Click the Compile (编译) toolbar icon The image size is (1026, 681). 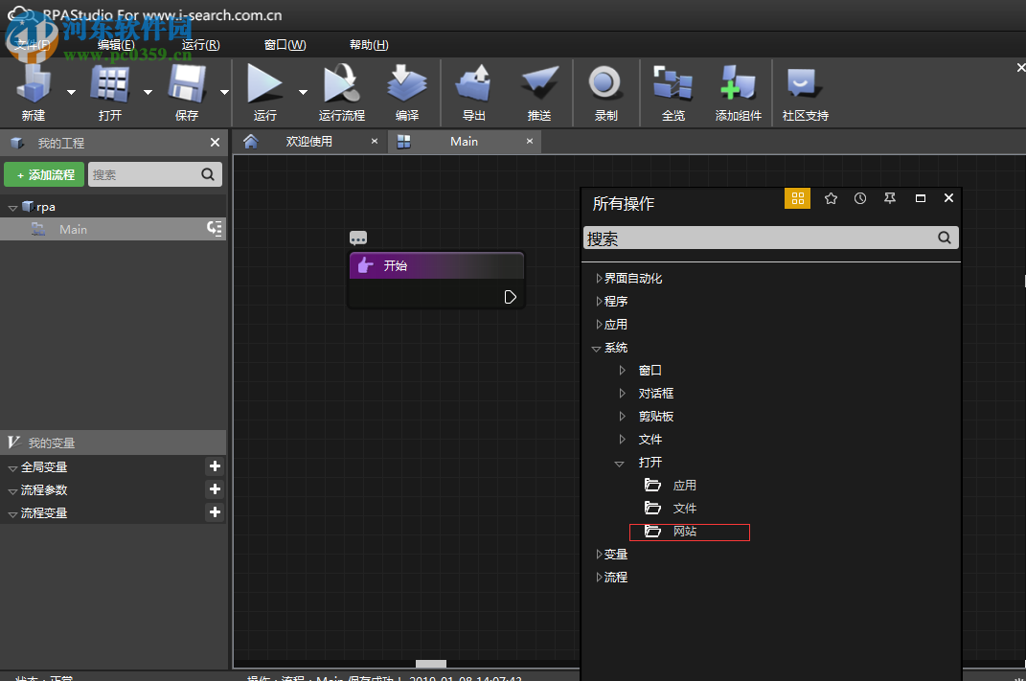(x=406, y=84)
